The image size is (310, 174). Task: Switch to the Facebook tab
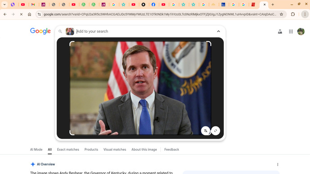[x=153, y=4]
